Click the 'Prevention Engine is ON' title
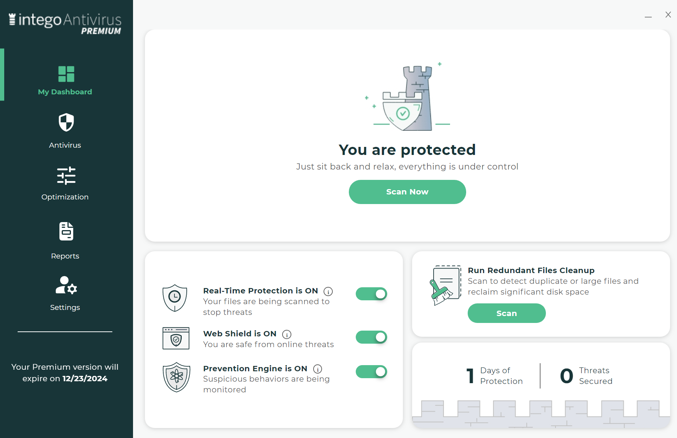This screenshot has width=677, height=438. pyautogui.click(x=255, y=369)
